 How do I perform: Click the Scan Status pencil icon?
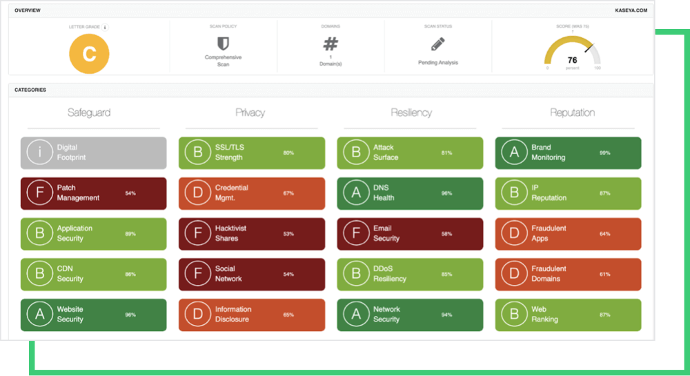click(x=438, y=44)
